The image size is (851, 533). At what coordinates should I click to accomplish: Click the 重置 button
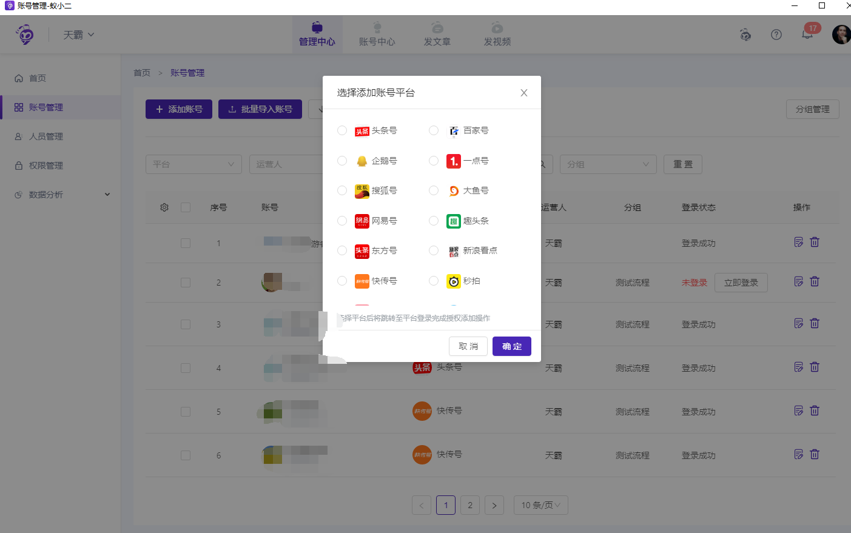click(x=683, y=164)
